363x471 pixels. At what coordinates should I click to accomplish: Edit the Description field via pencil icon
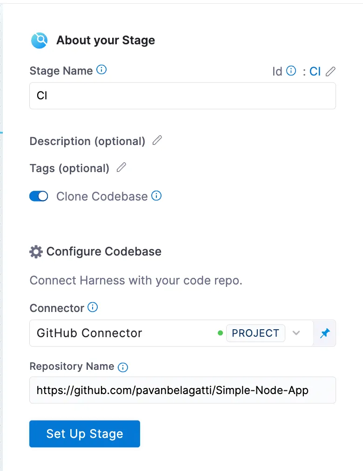pos(157,140)
